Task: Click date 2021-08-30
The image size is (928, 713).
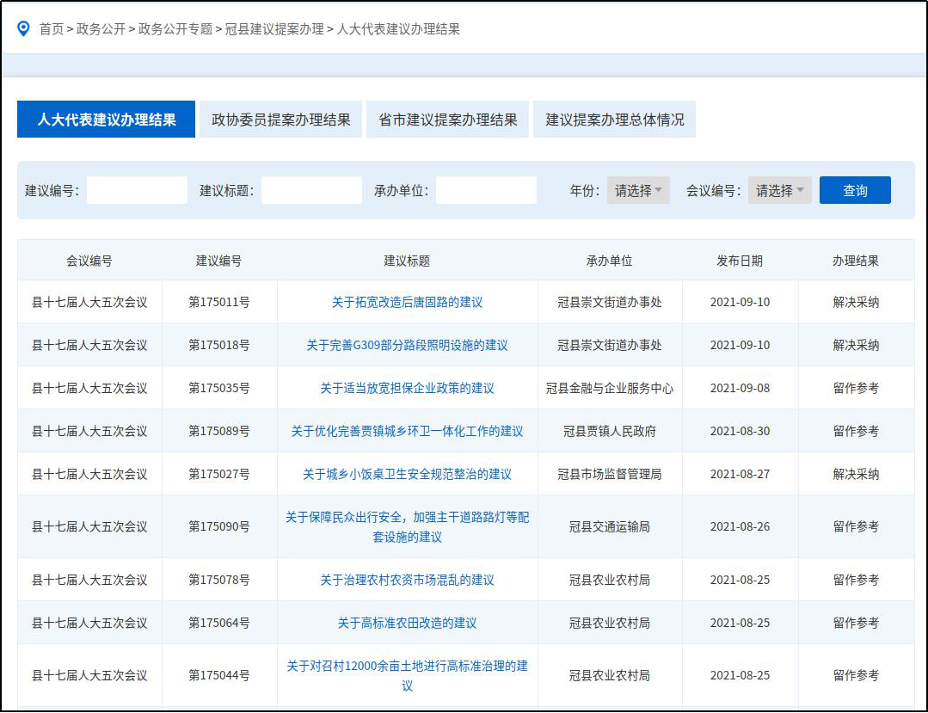Action: 740,432
